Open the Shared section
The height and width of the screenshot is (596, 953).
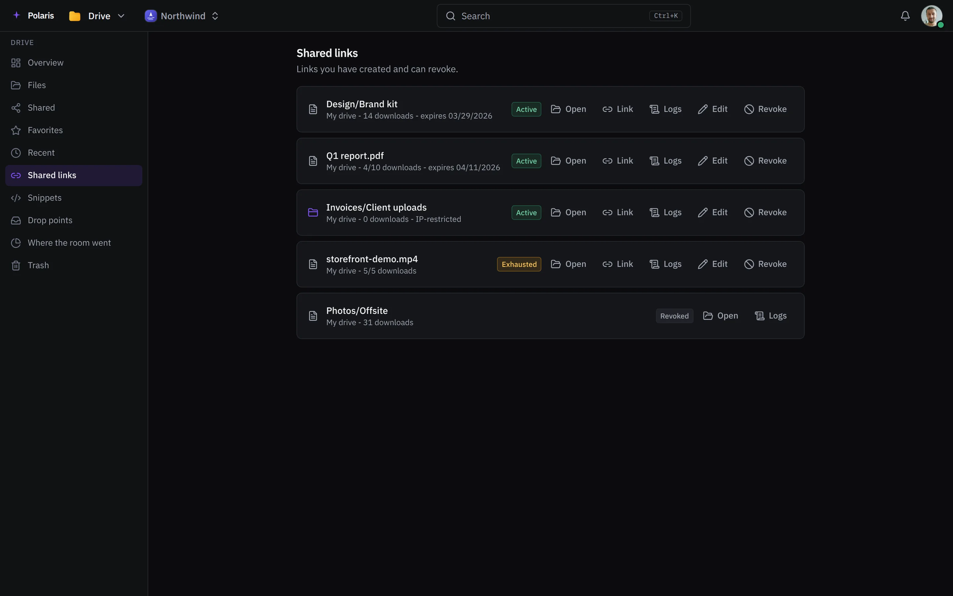pyautogui.click(x=73, y=108)
